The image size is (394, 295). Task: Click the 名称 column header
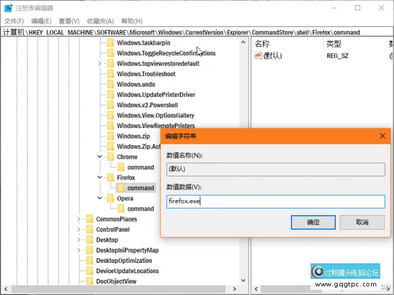(262, 44)
